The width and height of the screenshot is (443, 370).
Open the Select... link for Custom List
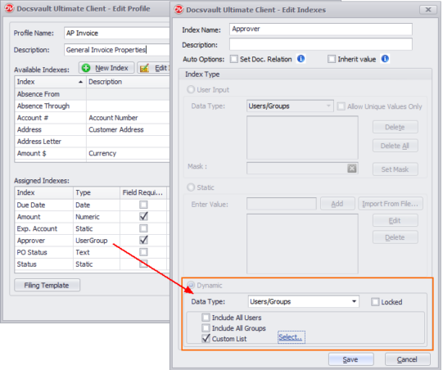click(291, 337)
